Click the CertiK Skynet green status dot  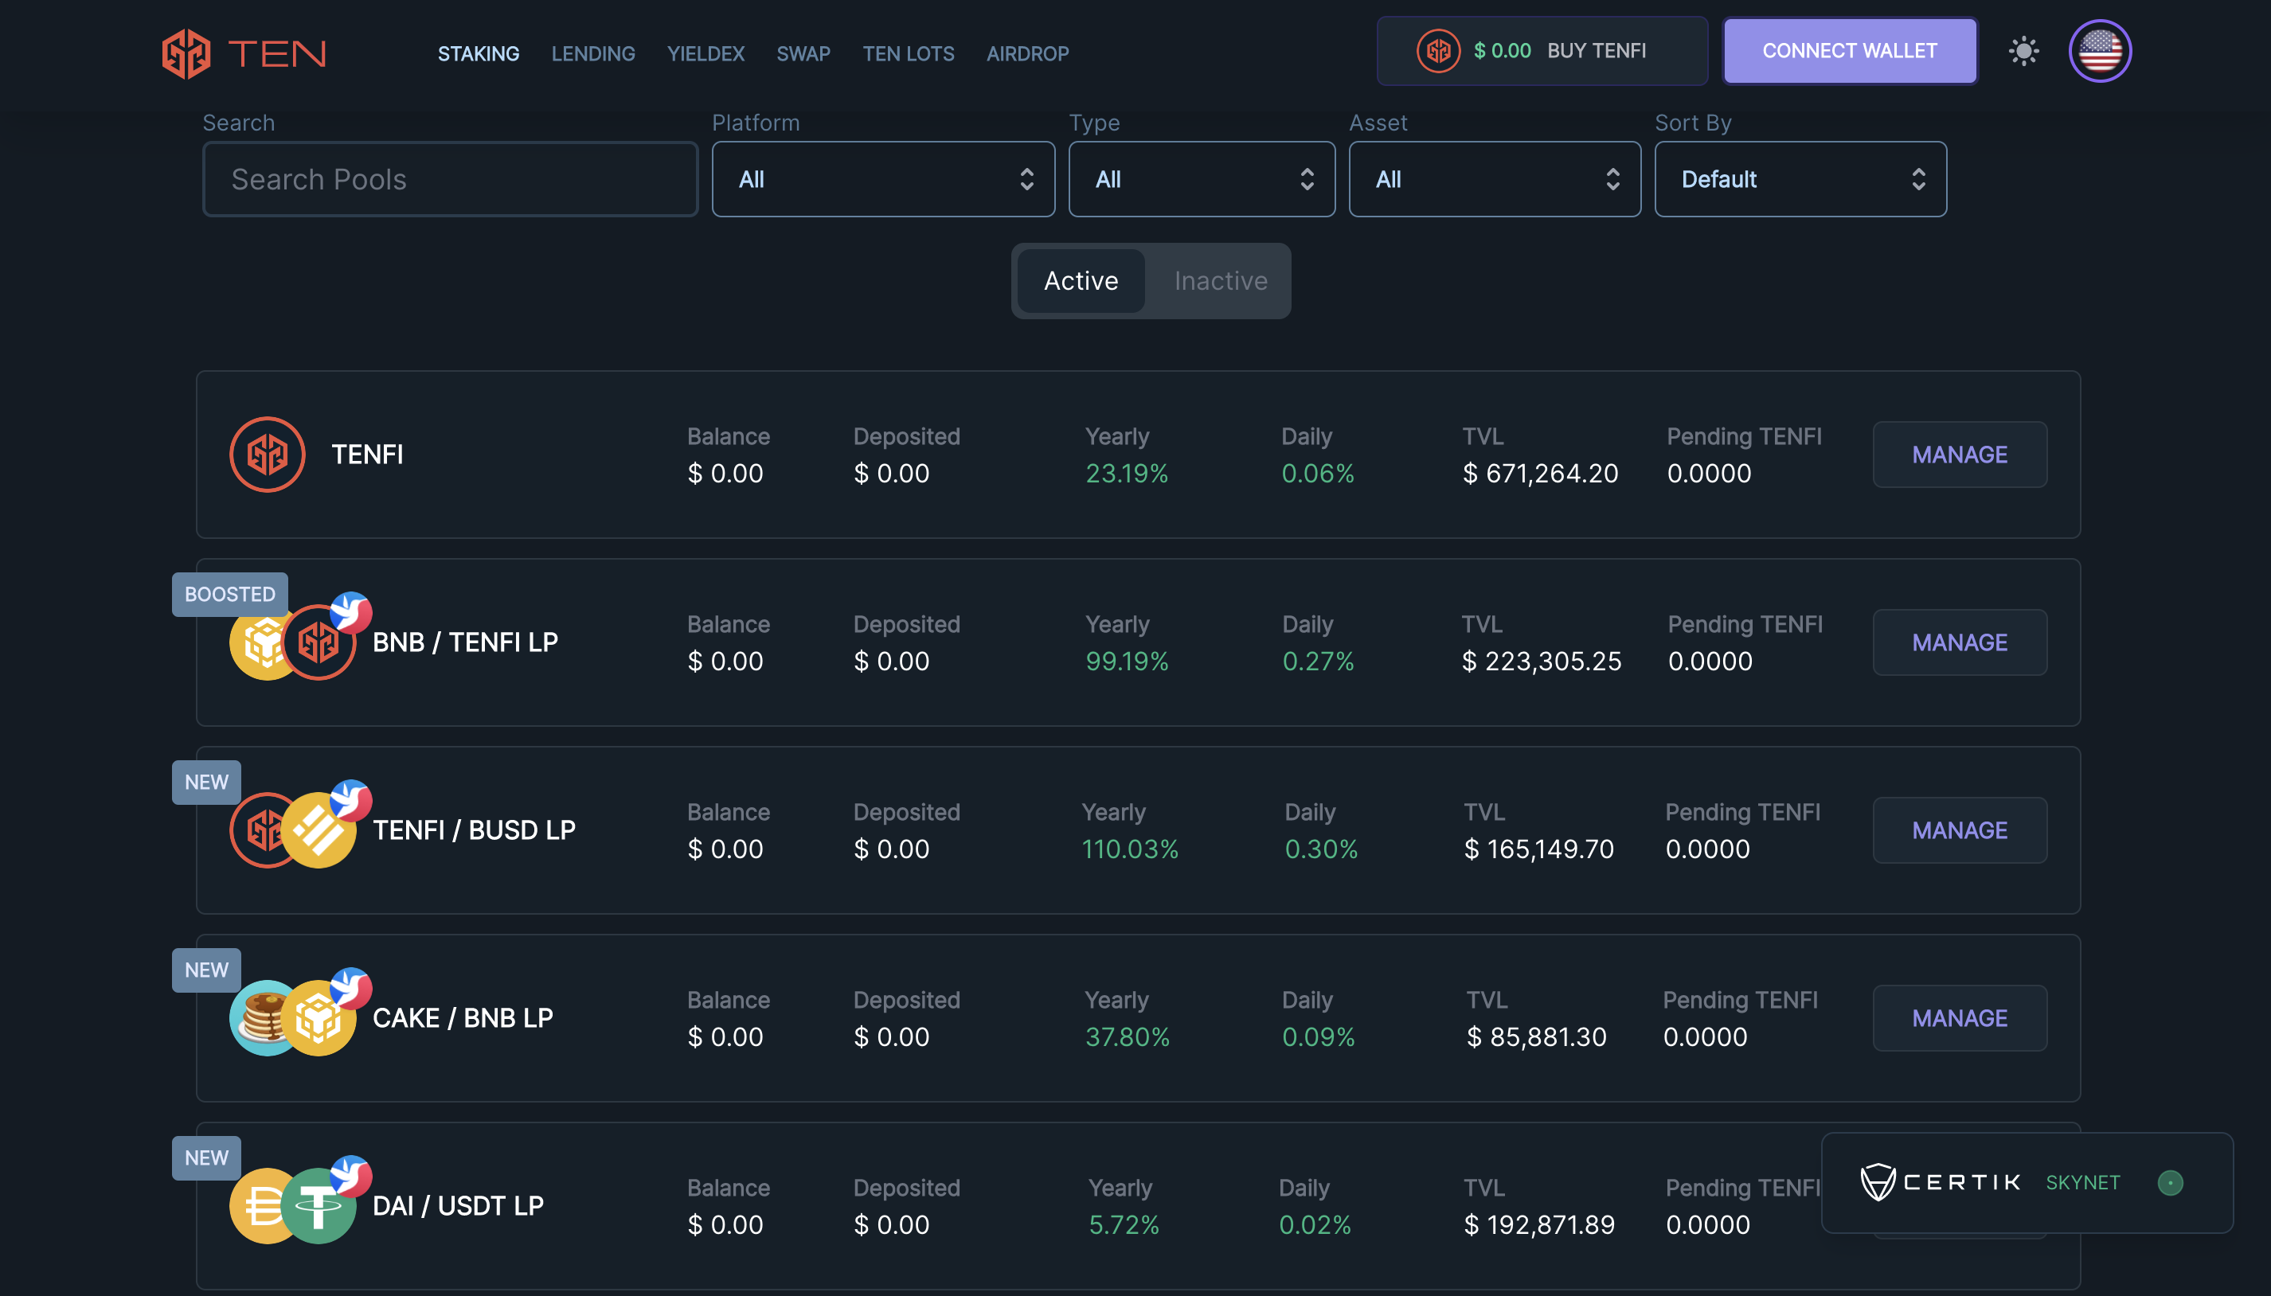pyautogui.click(x=2170, y=1182)
